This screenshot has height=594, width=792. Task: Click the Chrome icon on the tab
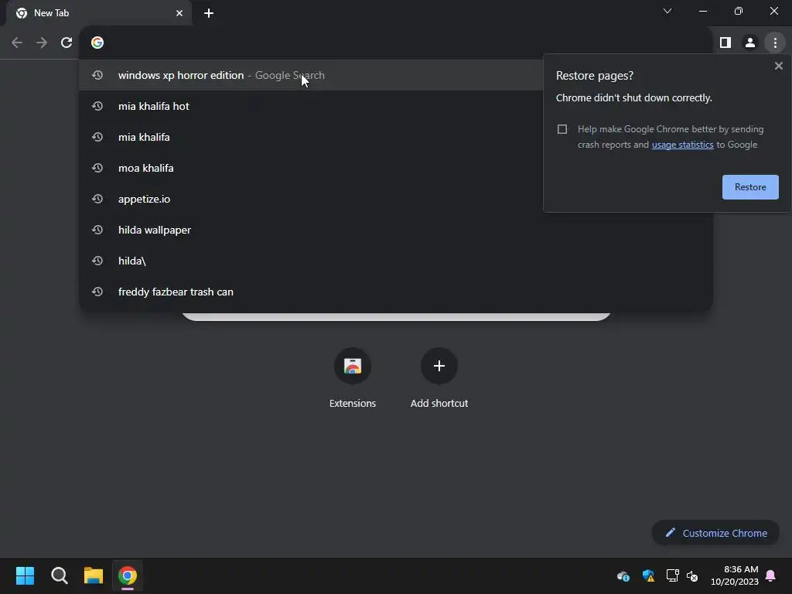pos(22,13)
